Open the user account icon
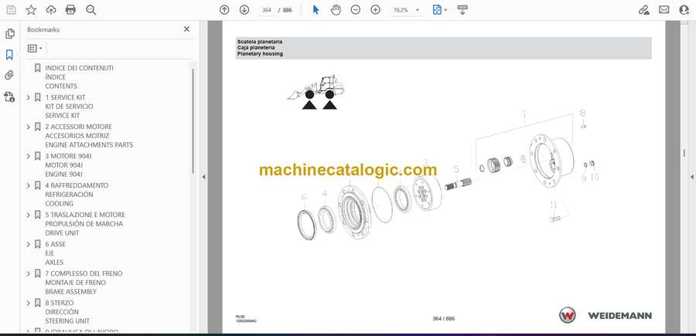Viewport: 696px width, 336px height. [x=684, y=10]
